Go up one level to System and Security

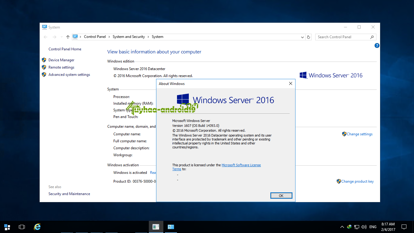pos(68,37)
